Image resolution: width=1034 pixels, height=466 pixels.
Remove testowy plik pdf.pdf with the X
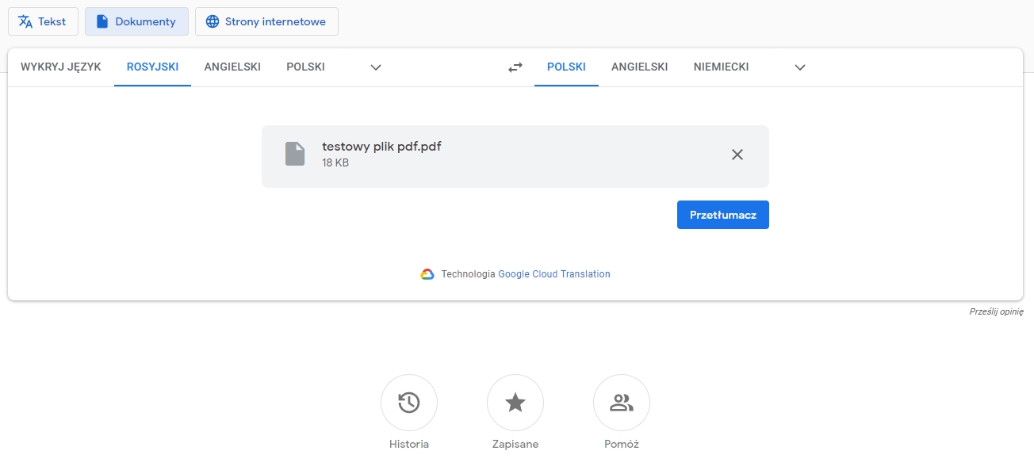(737, 155)
